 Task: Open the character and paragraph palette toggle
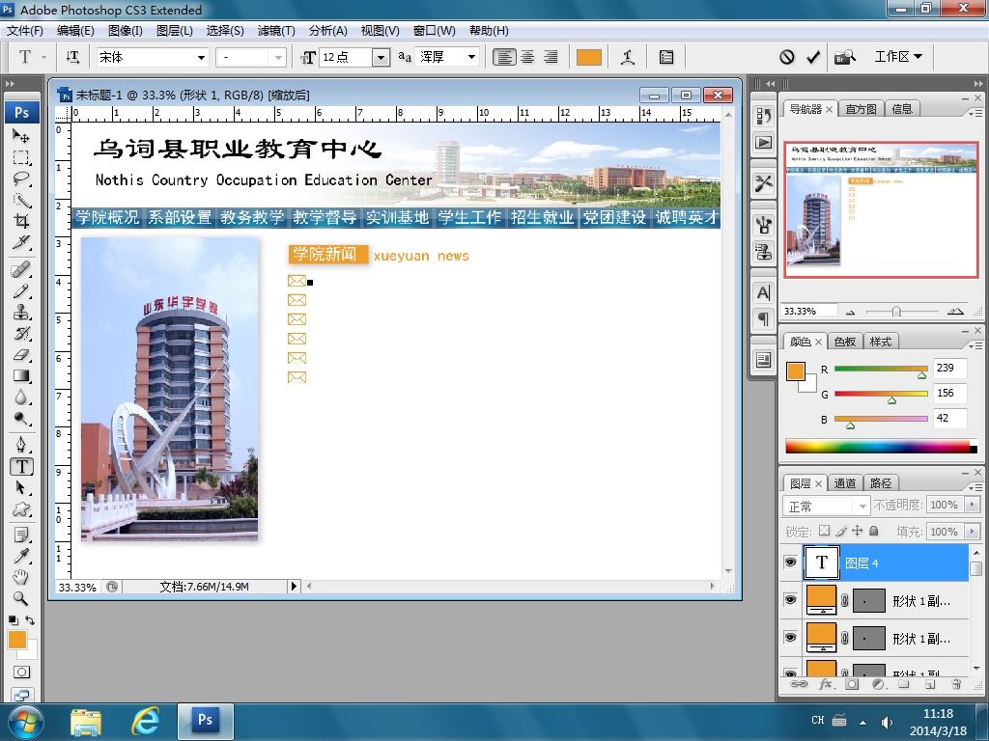click(x=666, y=57)
